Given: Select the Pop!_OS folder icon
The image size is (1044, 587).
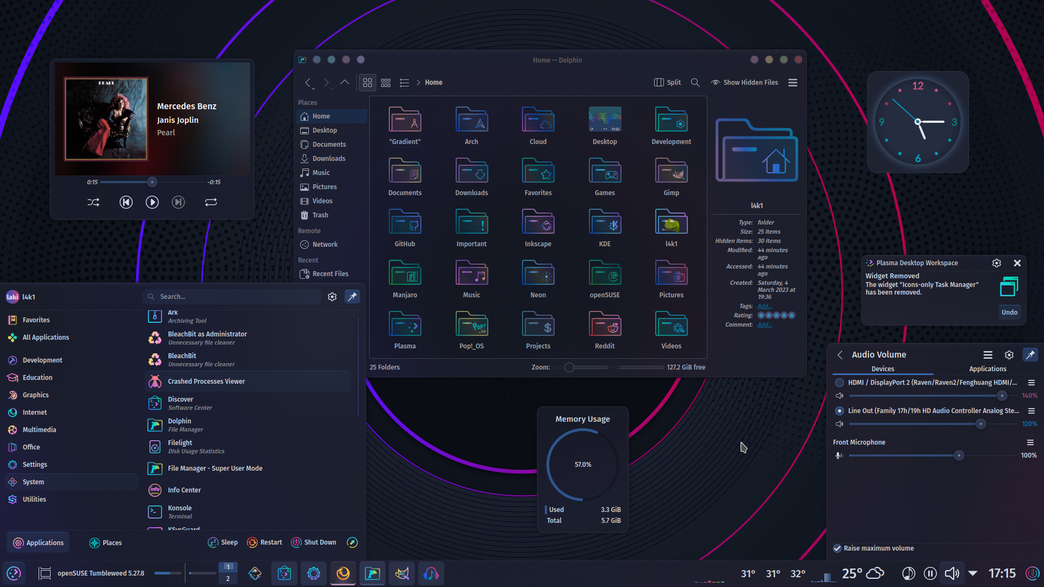Looking at the screenshot, I should [x=471, y=324].
